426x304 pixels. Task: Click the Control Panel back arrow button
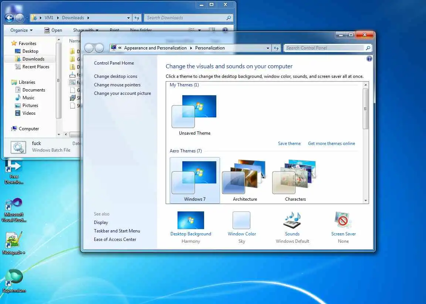click(x=89, y=48)
